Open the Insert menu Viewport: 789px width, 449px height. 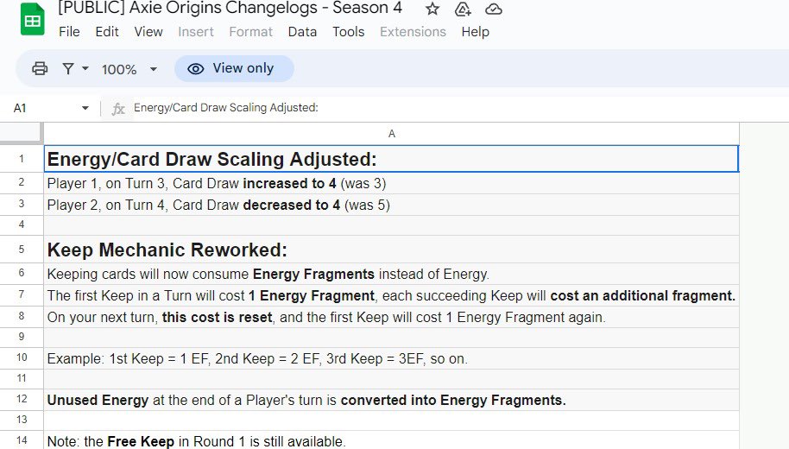196,32
